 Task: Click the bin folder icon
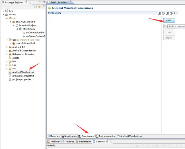(x=10, y=61)
